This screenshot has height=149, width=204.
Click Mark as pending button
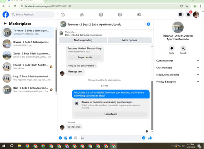pos(83,40)
